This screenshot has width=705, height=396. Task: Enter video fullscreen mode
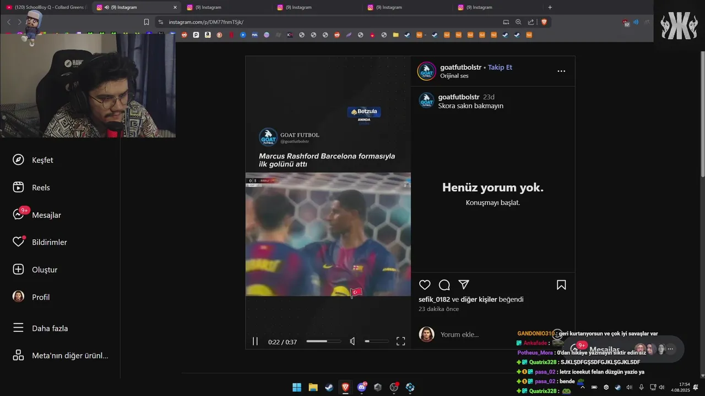click(x=401, y=341)
